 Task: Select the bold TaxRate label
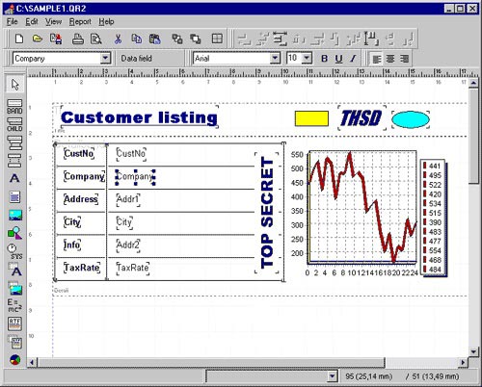point(82,268)
